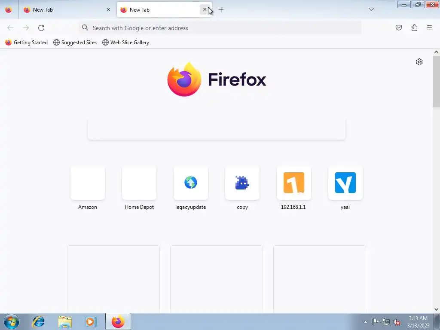Open new tab personalize gear
This screenshot has height=330, width=440.
point(419,62)
